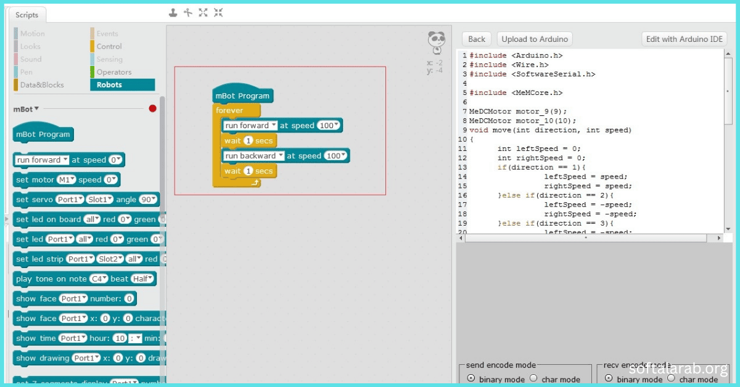This screenshot has height=387, width=740.
Task: Select the Robots block category
Action: 123,85
